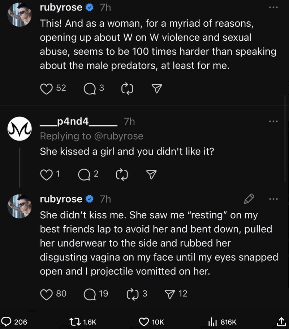Open the ___p4nd4_____ username profile
Image resolution: width=289 pixels, height=329 pixels.
click(78, 121)
